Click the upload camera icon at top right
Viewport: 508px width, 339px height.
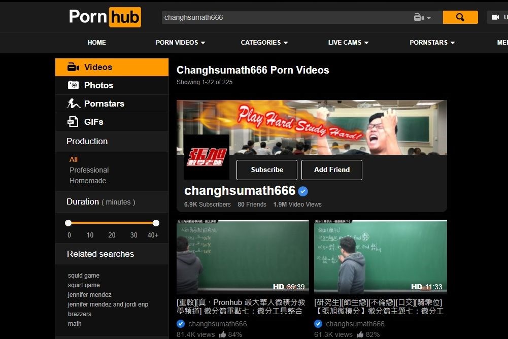(x=495, y=17)
